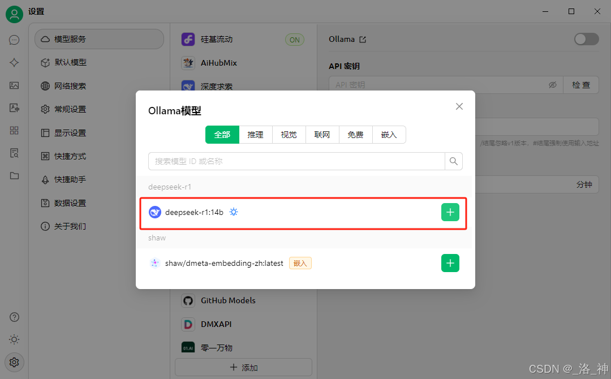Click the ON badge next to 硅基流动
This screenshot has height=379, width=611.
(x=295, y=40)
